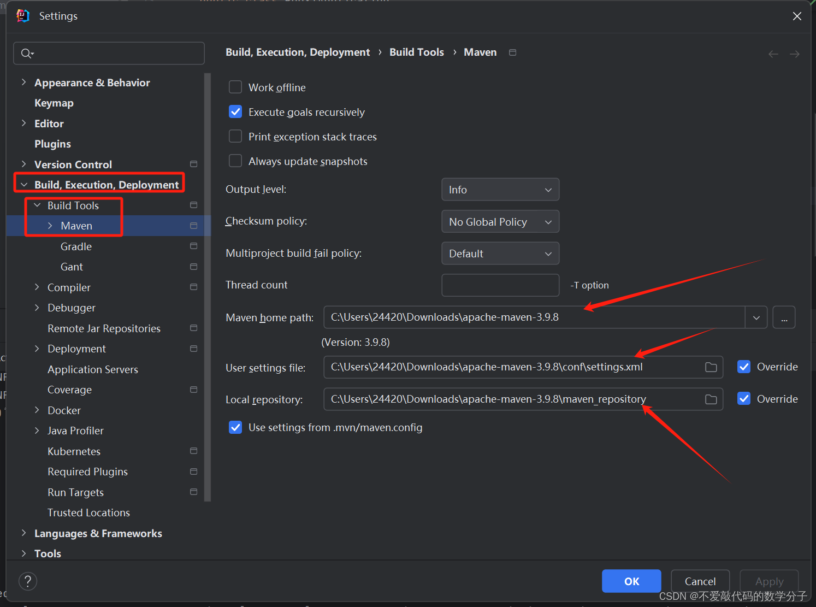
Task: Expand the Compiler tree node
Action: coord(37,287)
